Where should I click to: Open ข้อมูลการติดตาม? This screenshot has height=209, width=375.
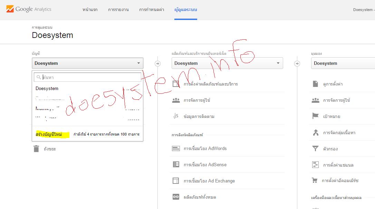[199, 117]
